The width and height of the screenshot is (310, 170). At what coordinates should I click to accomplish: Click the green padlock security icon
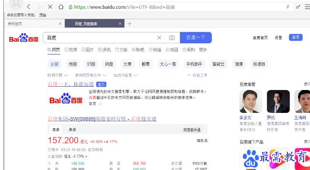click(x=70, y=7)
